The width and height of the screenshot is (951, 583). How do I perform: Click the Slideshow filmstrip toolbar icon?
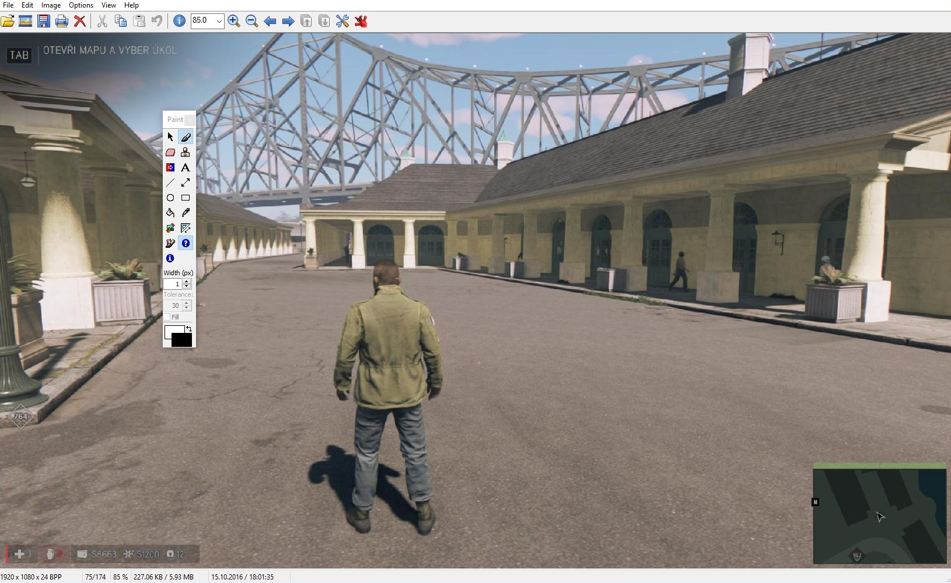click(25, 22)
